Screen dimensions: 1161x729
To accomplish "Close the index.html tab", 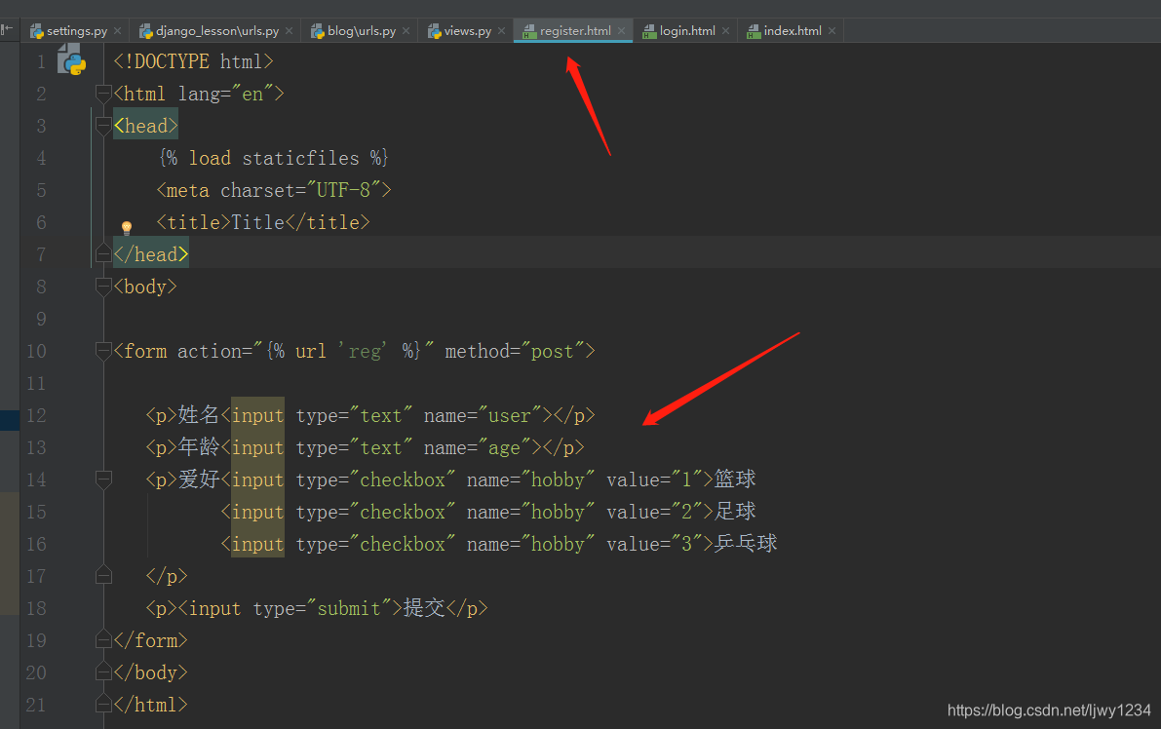I will (832, 31).
